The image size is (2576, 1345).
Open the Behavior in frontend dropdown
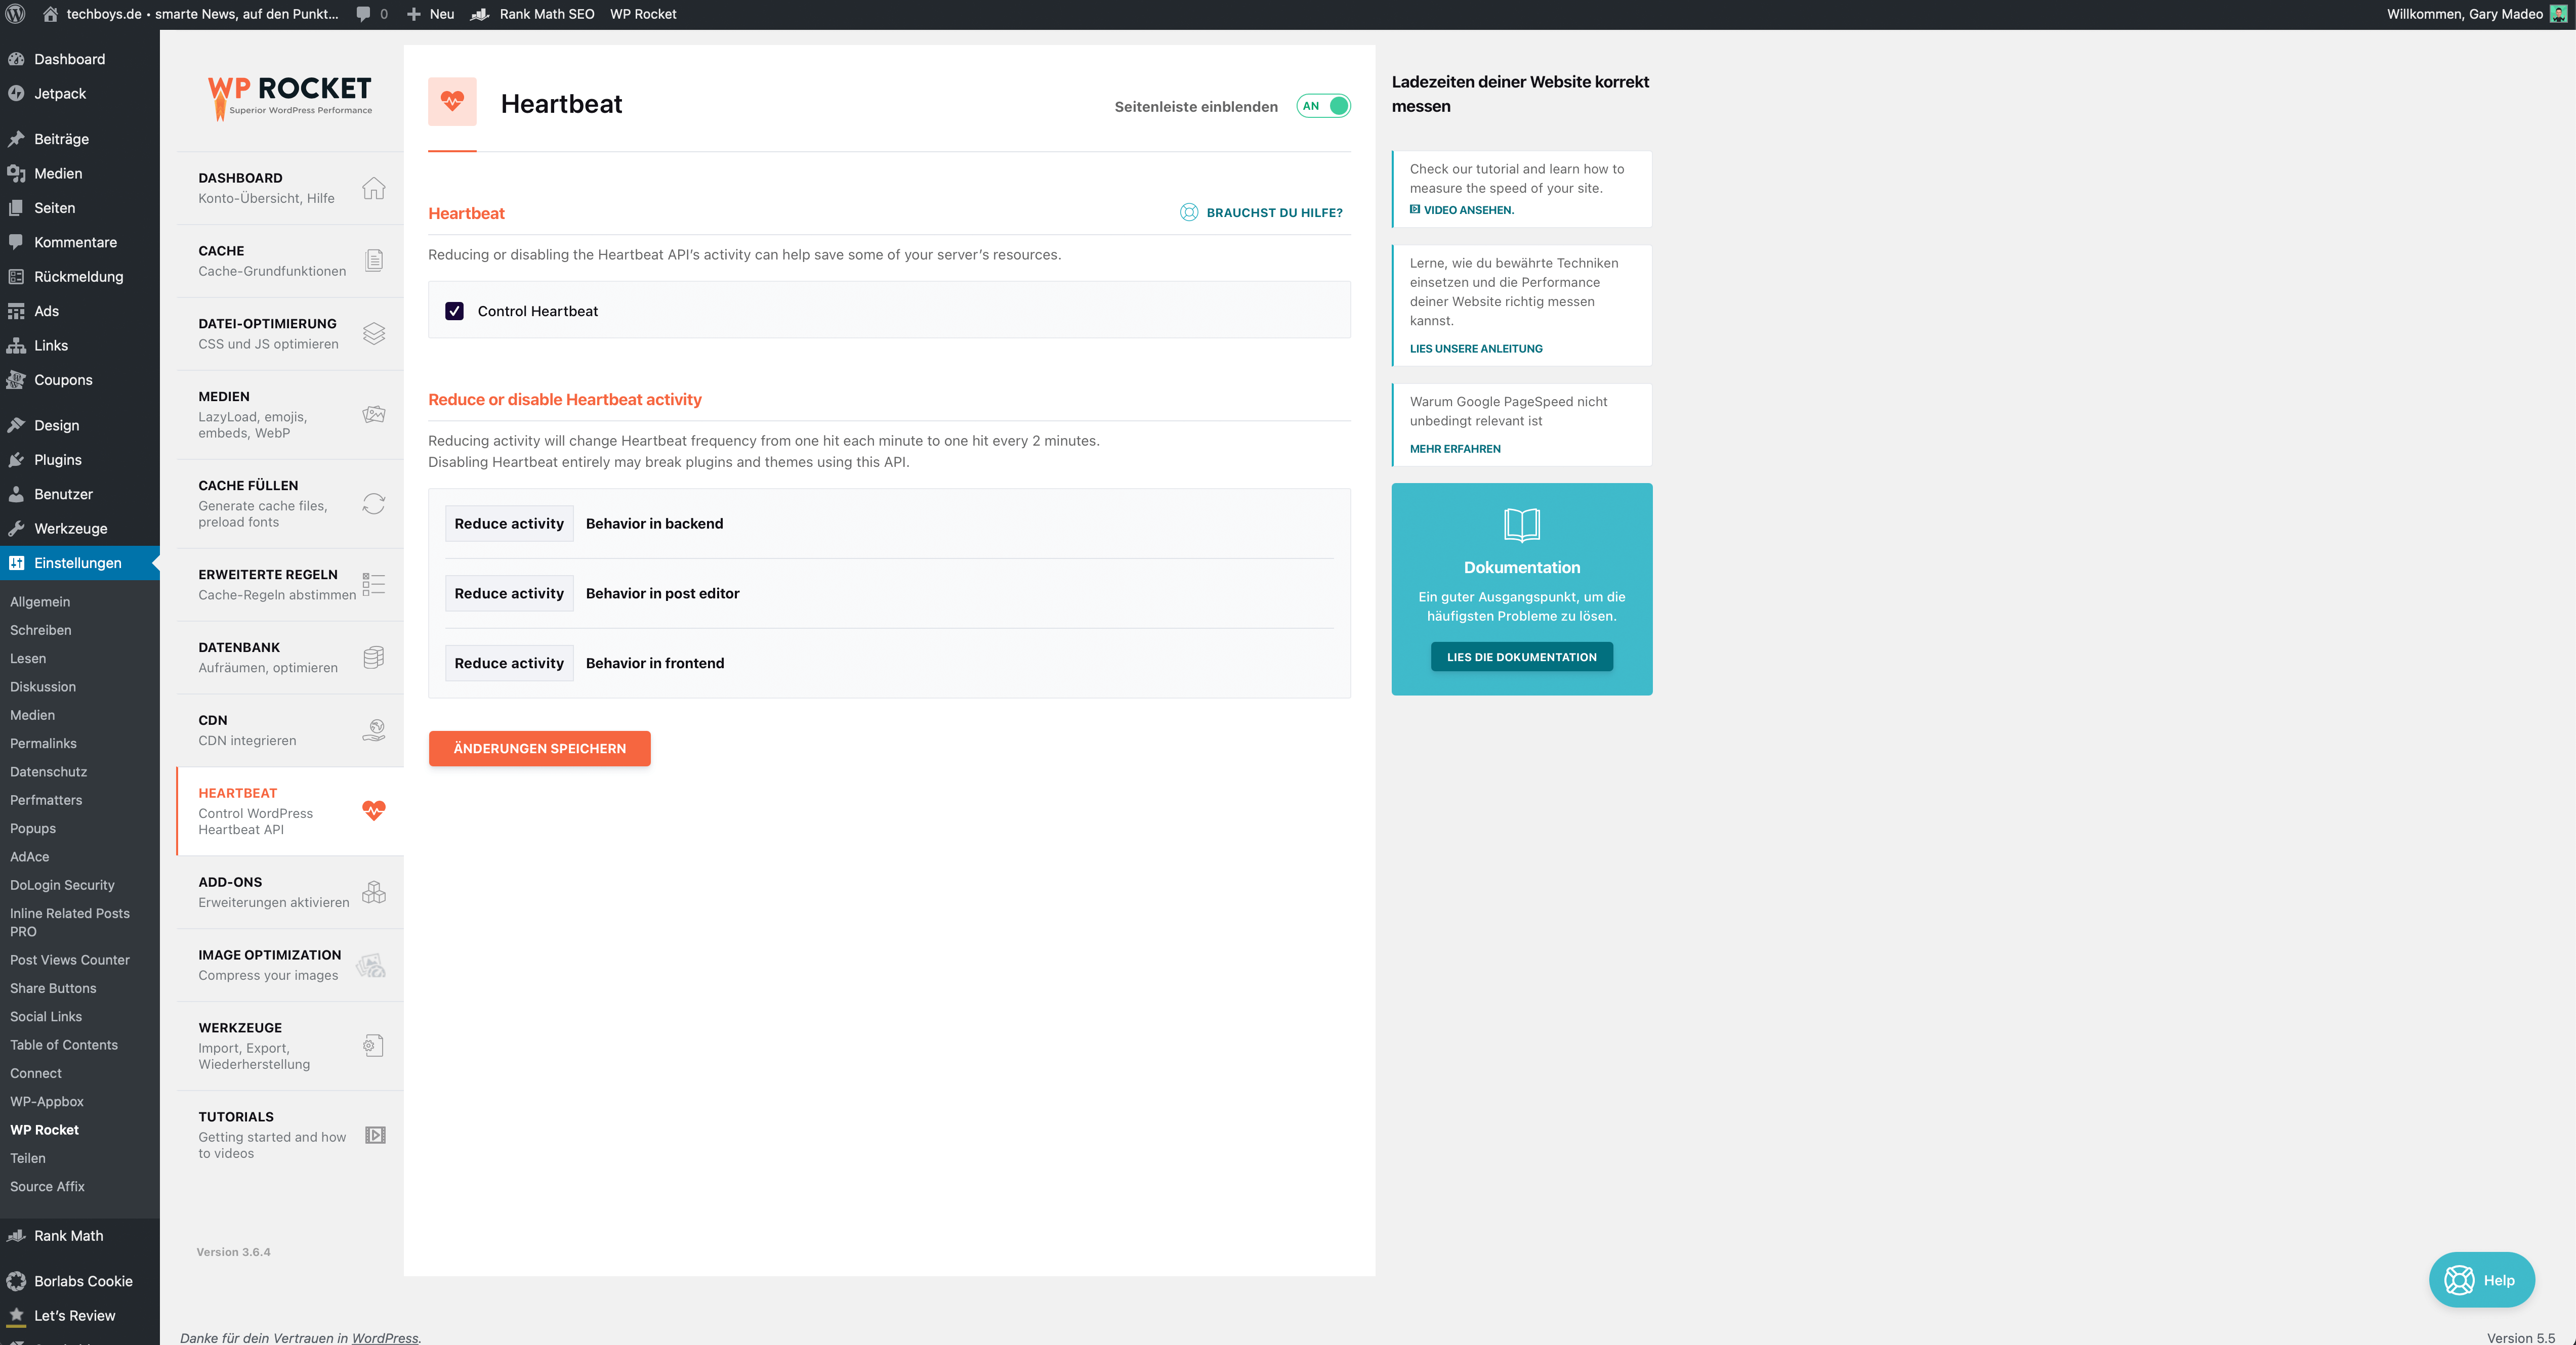click(x=509, y=664)
